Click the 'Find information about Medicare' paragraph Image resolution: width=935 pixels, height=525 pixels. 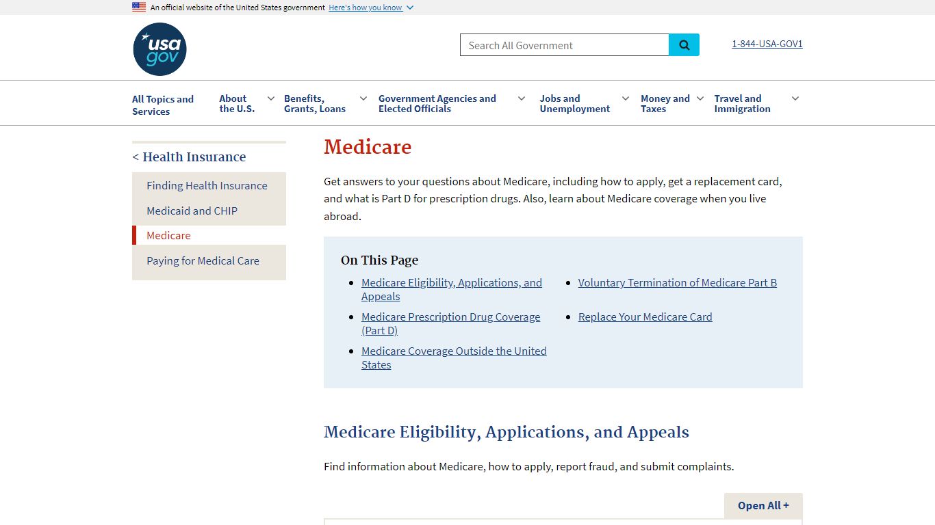pos(528,466)
